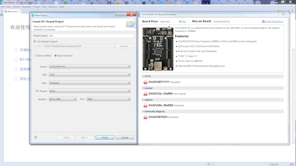Select Base On MCU radio button
This screenshot has width=296, height=166.
coord(35,55)
